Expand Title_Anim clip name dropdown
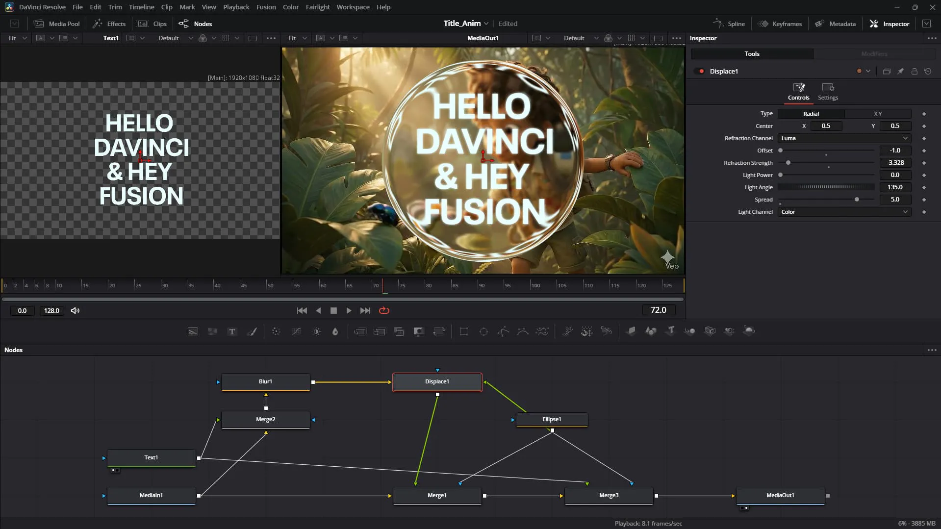 [486, 24]
